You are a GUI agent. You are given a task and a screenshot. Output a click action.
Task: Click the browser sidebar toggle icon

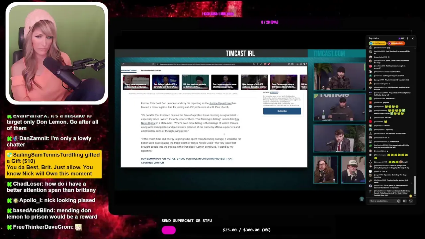click(304, 64)
